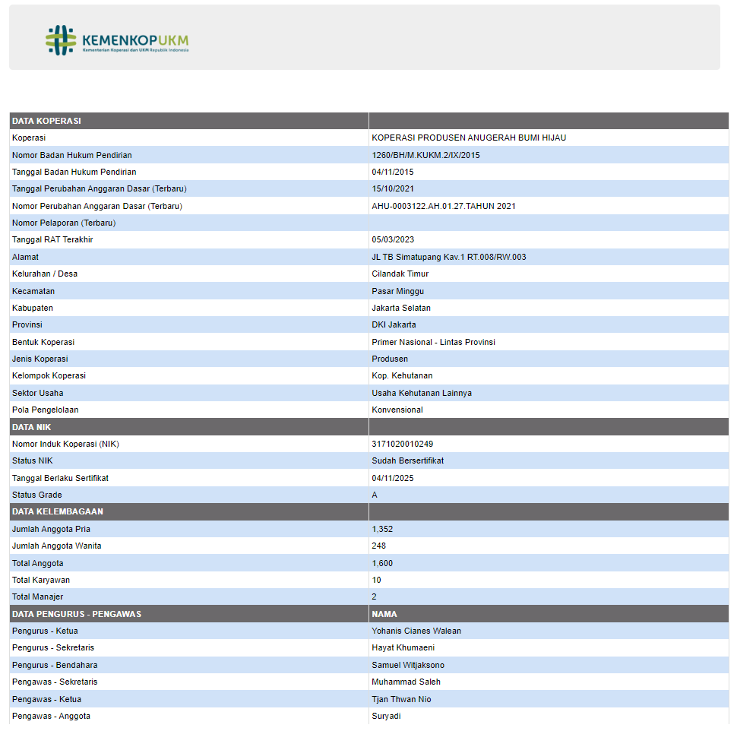
Task: Select the Bendahara name Samuel Witjaksono
Action: click(x=408, y=665)
